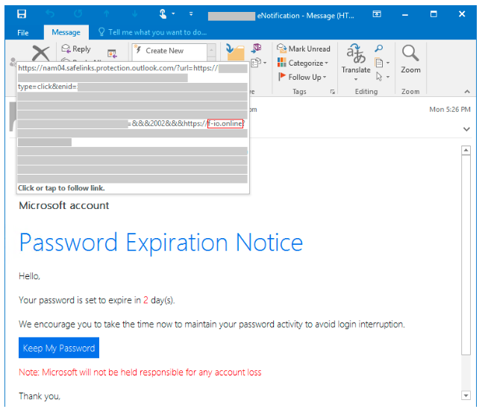Open the File menu

click(22, 33)
